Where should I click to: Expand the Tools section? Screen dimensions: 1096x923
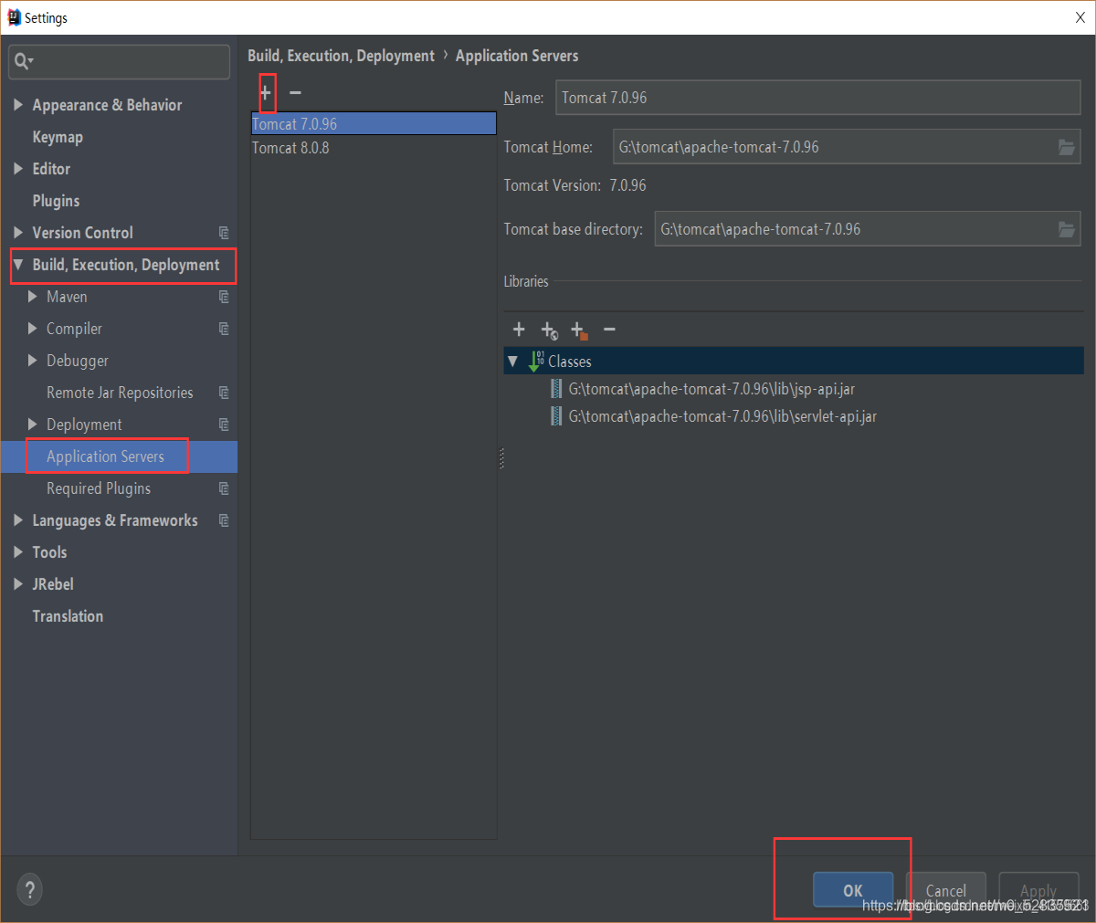pos(18,552)
